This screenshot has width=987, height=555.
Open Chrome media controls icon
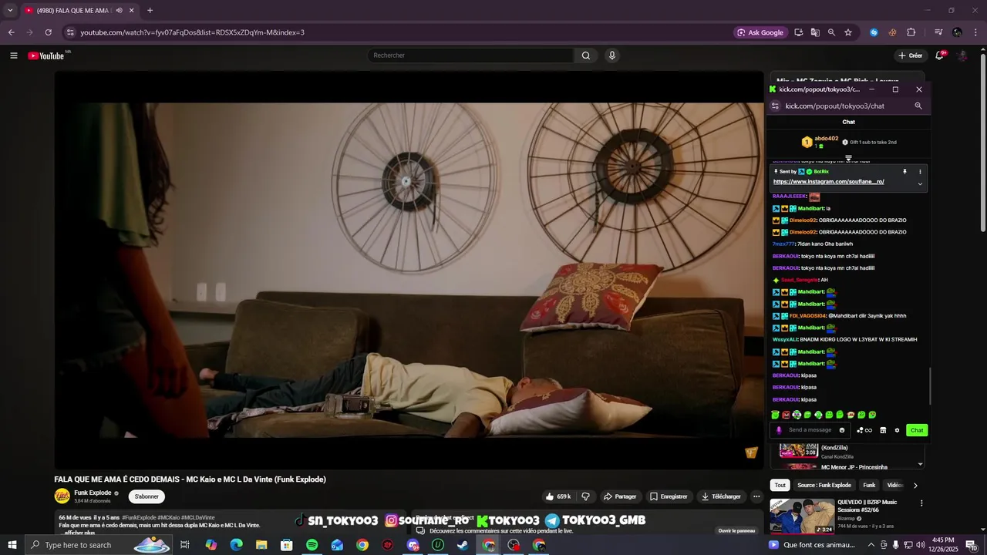(938, 32)
